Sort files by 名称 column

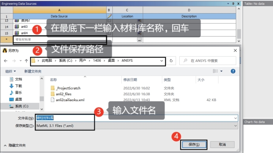(x=53, y=80)
